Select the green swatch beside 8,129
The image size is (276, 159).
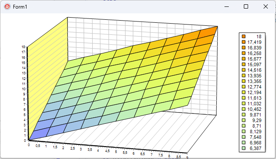[x=244, y=131]
